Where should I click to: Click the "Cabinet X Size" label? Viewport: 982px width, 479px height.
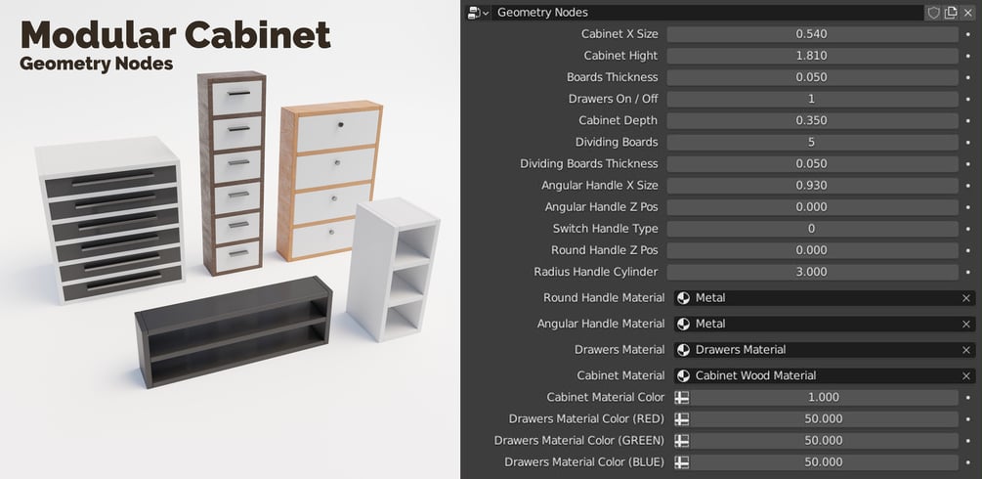[619, 34]
